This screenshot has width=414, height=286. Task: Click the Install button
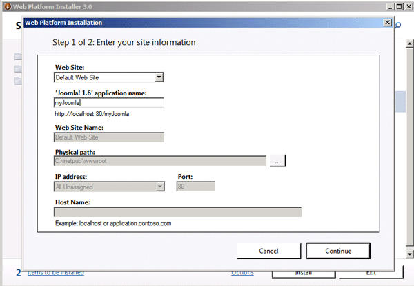(304, 273)
